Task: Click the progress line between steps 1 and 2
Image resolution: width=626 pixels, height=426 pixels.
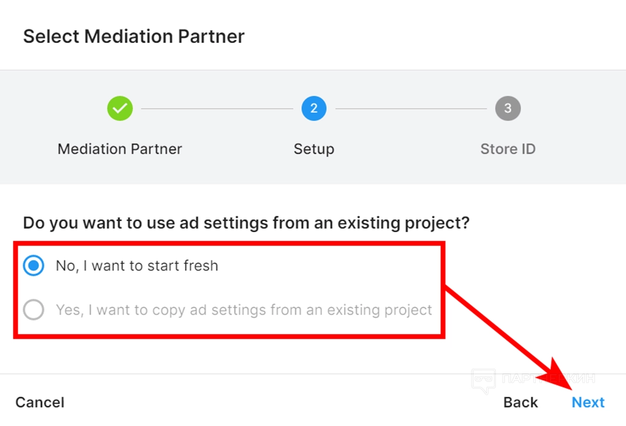Action: click(x=217, y=109)
